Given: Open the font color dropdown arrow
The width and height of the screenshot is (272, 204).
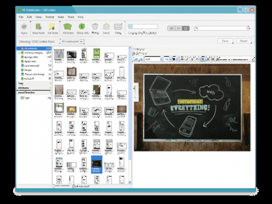Looking at the screenshot, I should [x=177, y=59].
